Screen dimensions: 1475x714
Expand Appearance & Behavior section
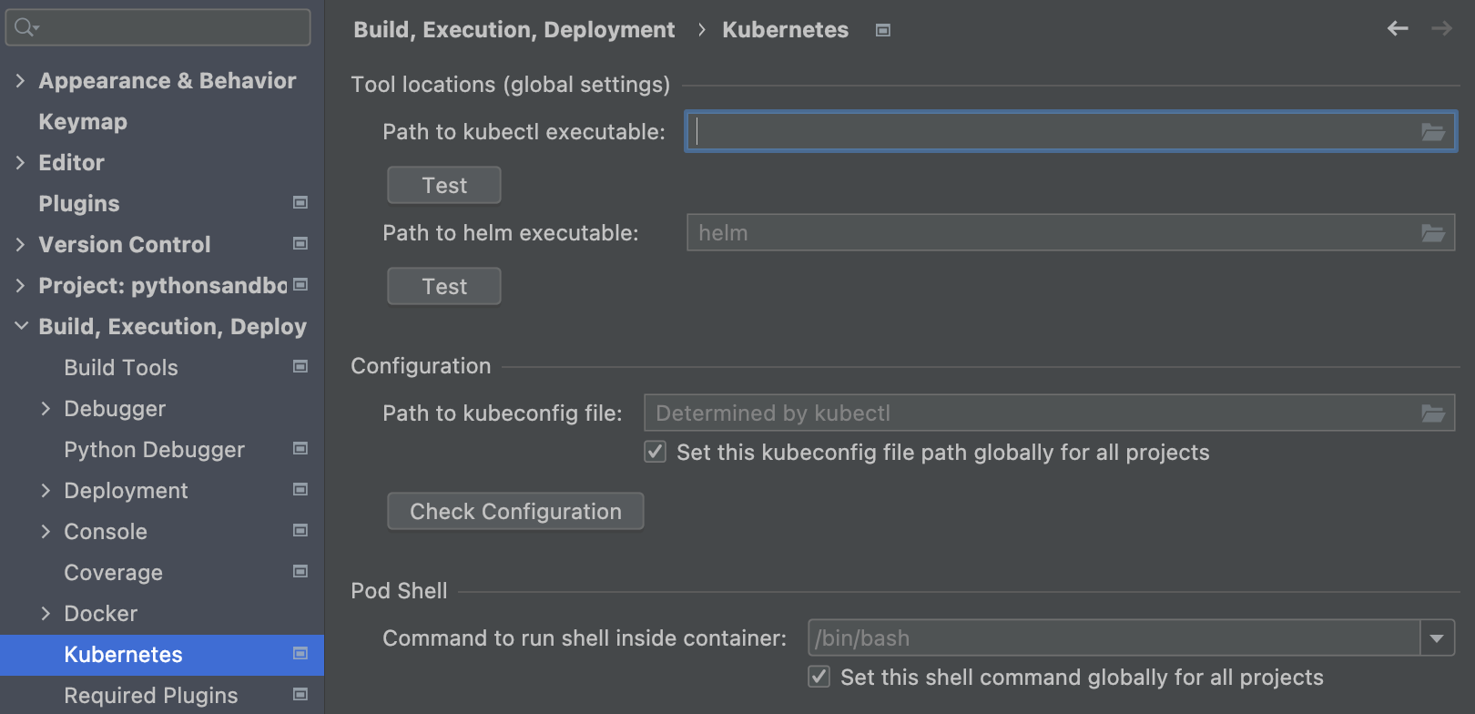point(20,81)
